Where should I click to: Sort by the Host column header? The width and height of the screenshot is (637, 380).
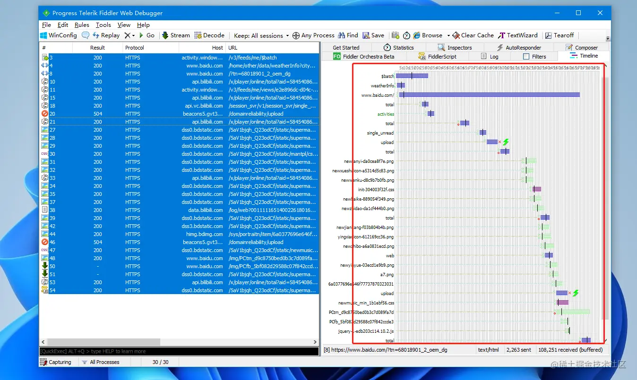click(202, 48)
